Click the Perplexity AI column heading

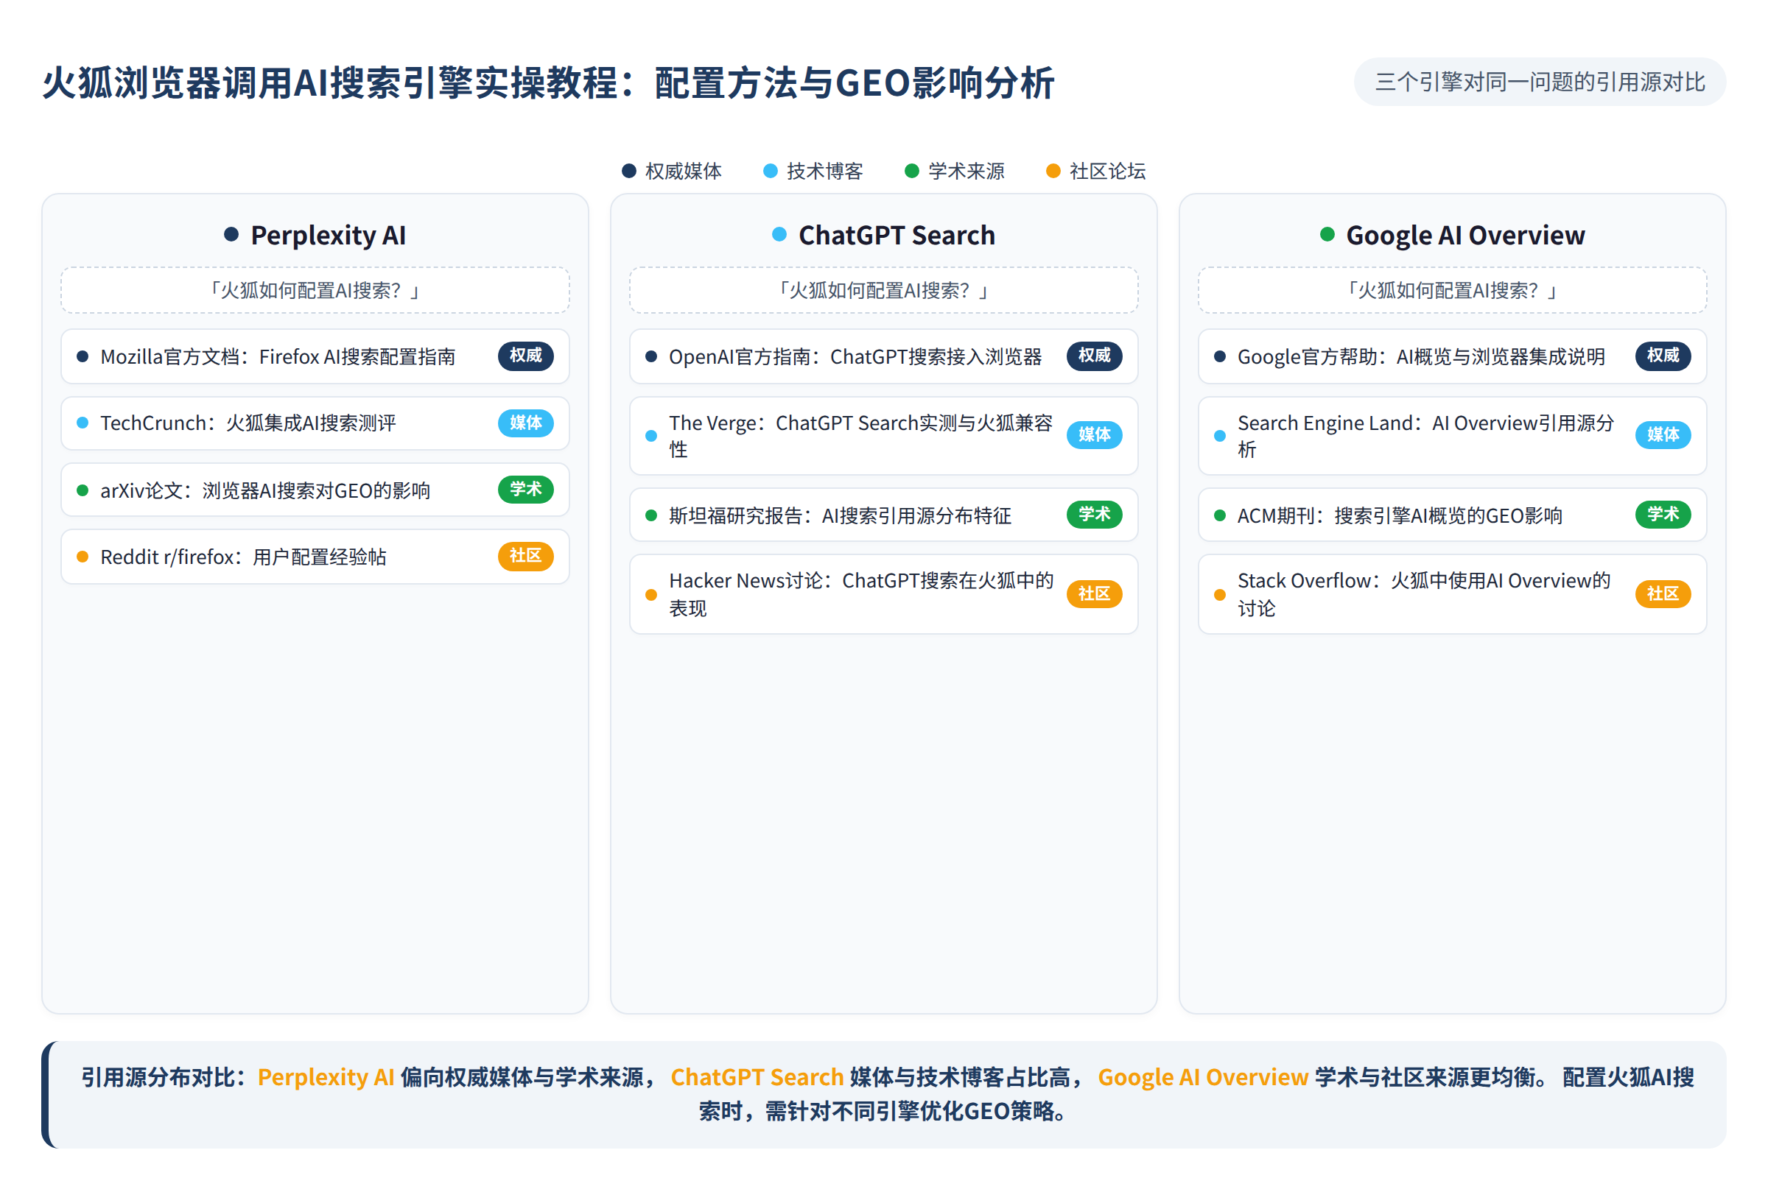pyautogui.click(x=315, y=235)
